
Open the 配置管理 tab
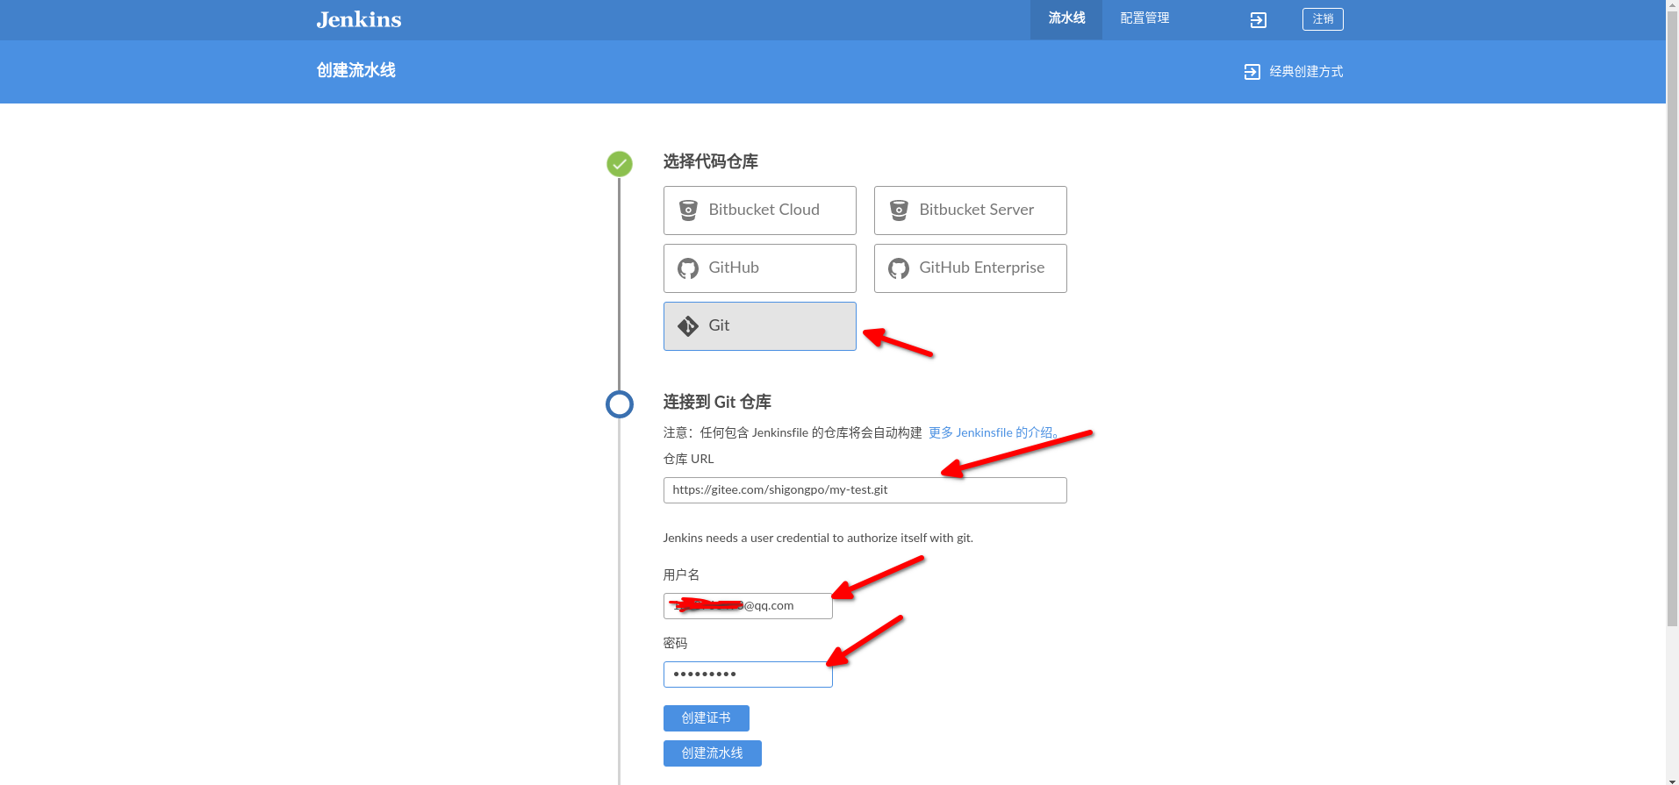(1144, 18)
